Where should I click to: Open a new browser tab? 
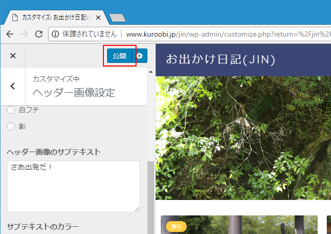(x=117, y=18)
